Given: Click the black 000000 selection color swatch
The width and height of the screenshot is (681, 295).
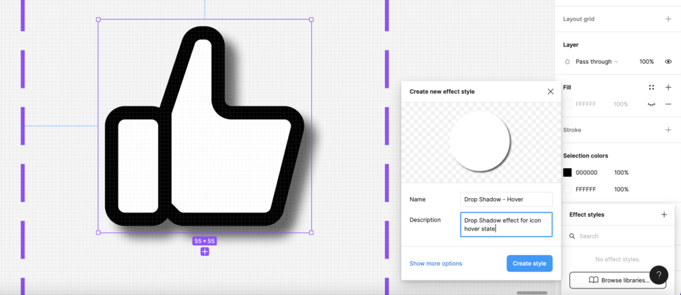Looking at the screenshot, I should pyautogui.click(x=567, y=172).
